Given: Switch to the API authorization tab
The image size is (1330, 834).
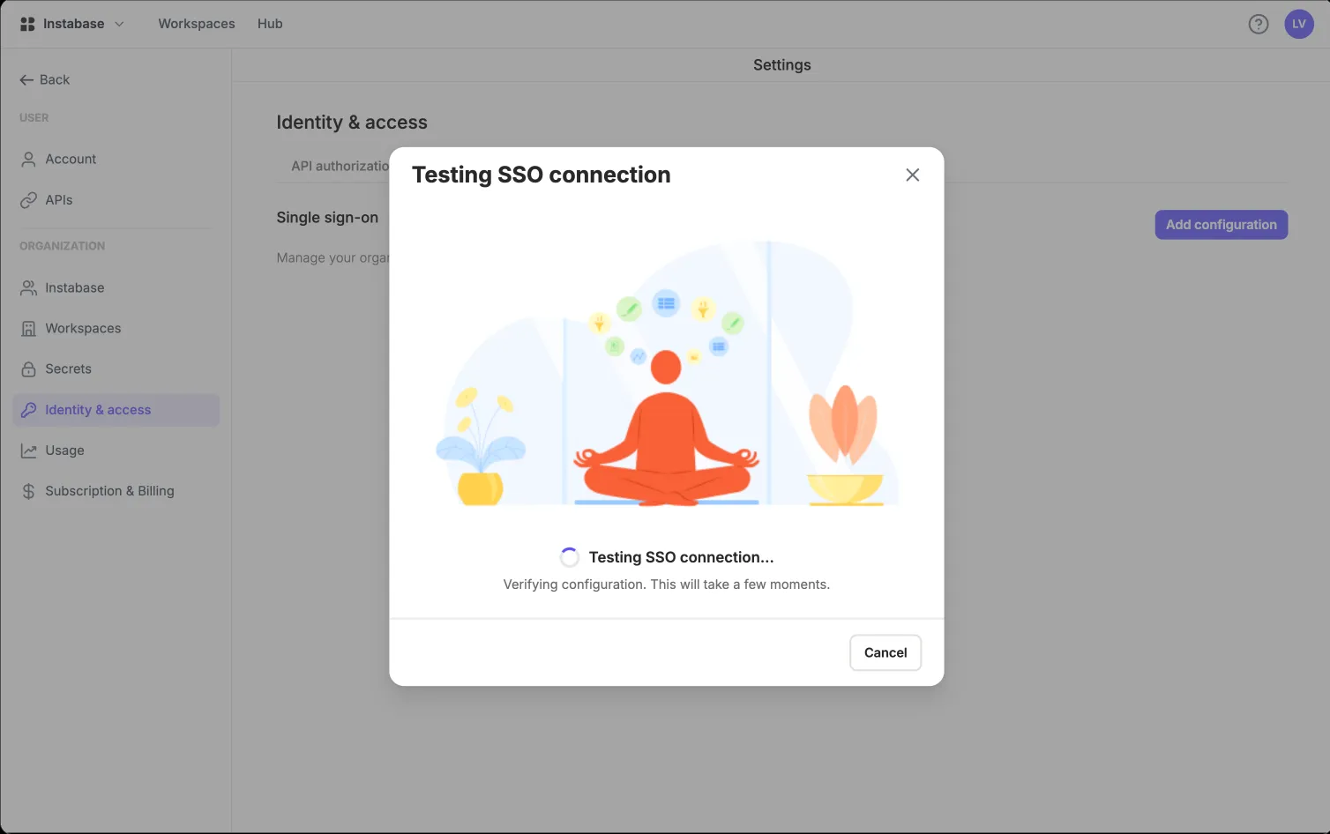Looking at the screenshot, I should coord(340,166).
